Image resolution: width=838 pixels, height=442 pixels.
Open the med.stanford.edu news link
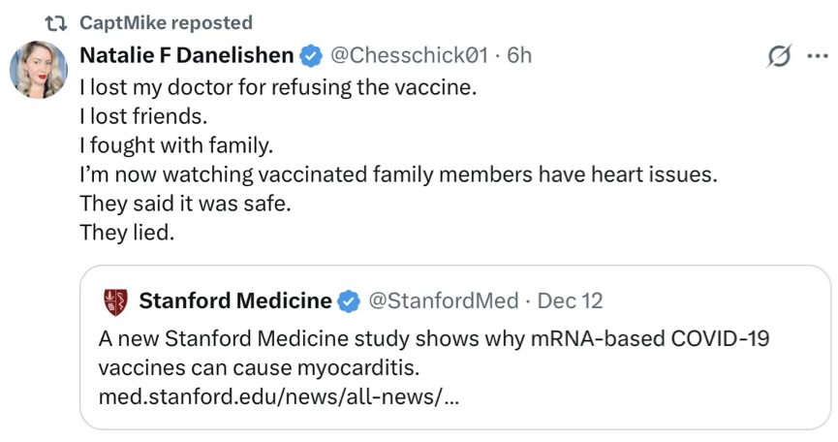[279, 397]
